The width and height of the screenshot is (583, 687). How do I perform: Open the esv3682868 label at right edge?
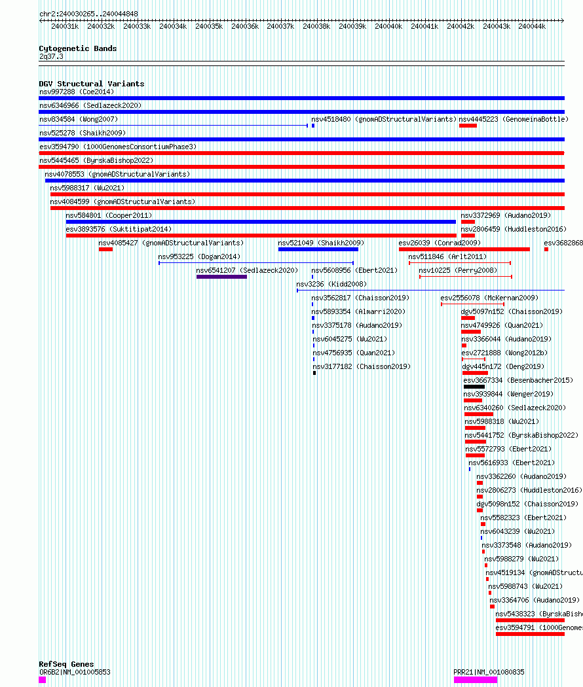click(x=563, y=243)
